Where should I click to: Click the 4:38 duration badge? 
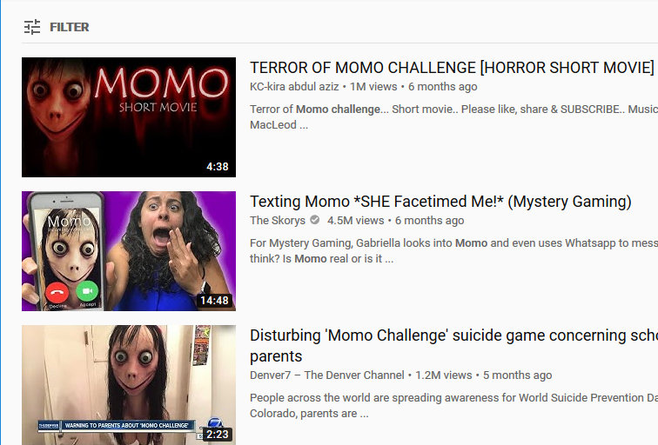click(218, 167)
